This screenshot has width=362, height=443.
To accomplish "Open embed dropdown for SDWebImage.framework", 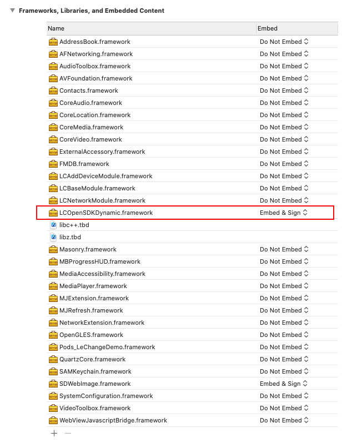I will tap(284, 384).
